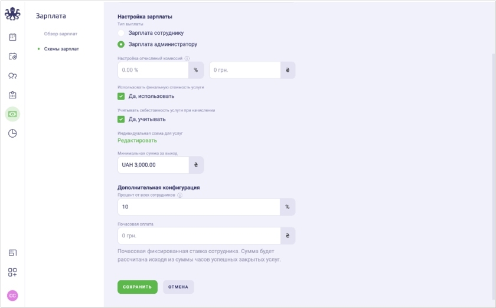
Task: Uncheck "Да, использовать" final service cost
Action: click(121, 96)
